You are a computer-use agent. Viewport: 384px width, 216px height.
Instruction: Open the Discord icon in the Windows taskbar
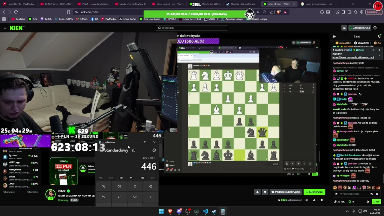pyautogui.click(x=179, y=211)
